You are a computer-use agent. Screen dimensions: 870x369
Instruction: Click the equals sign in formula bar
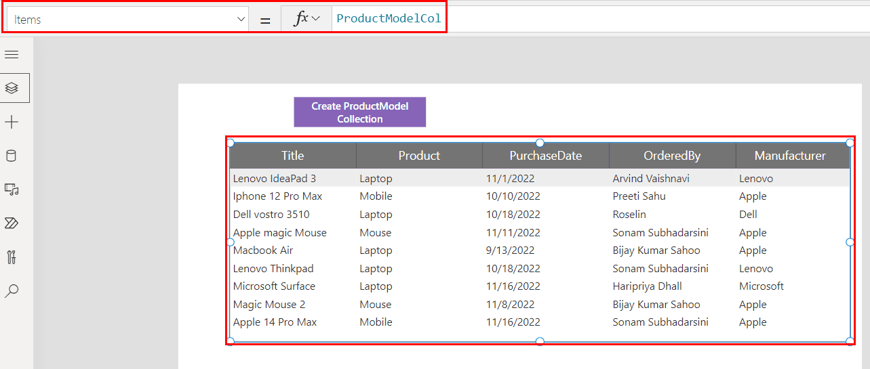point(265,20)
